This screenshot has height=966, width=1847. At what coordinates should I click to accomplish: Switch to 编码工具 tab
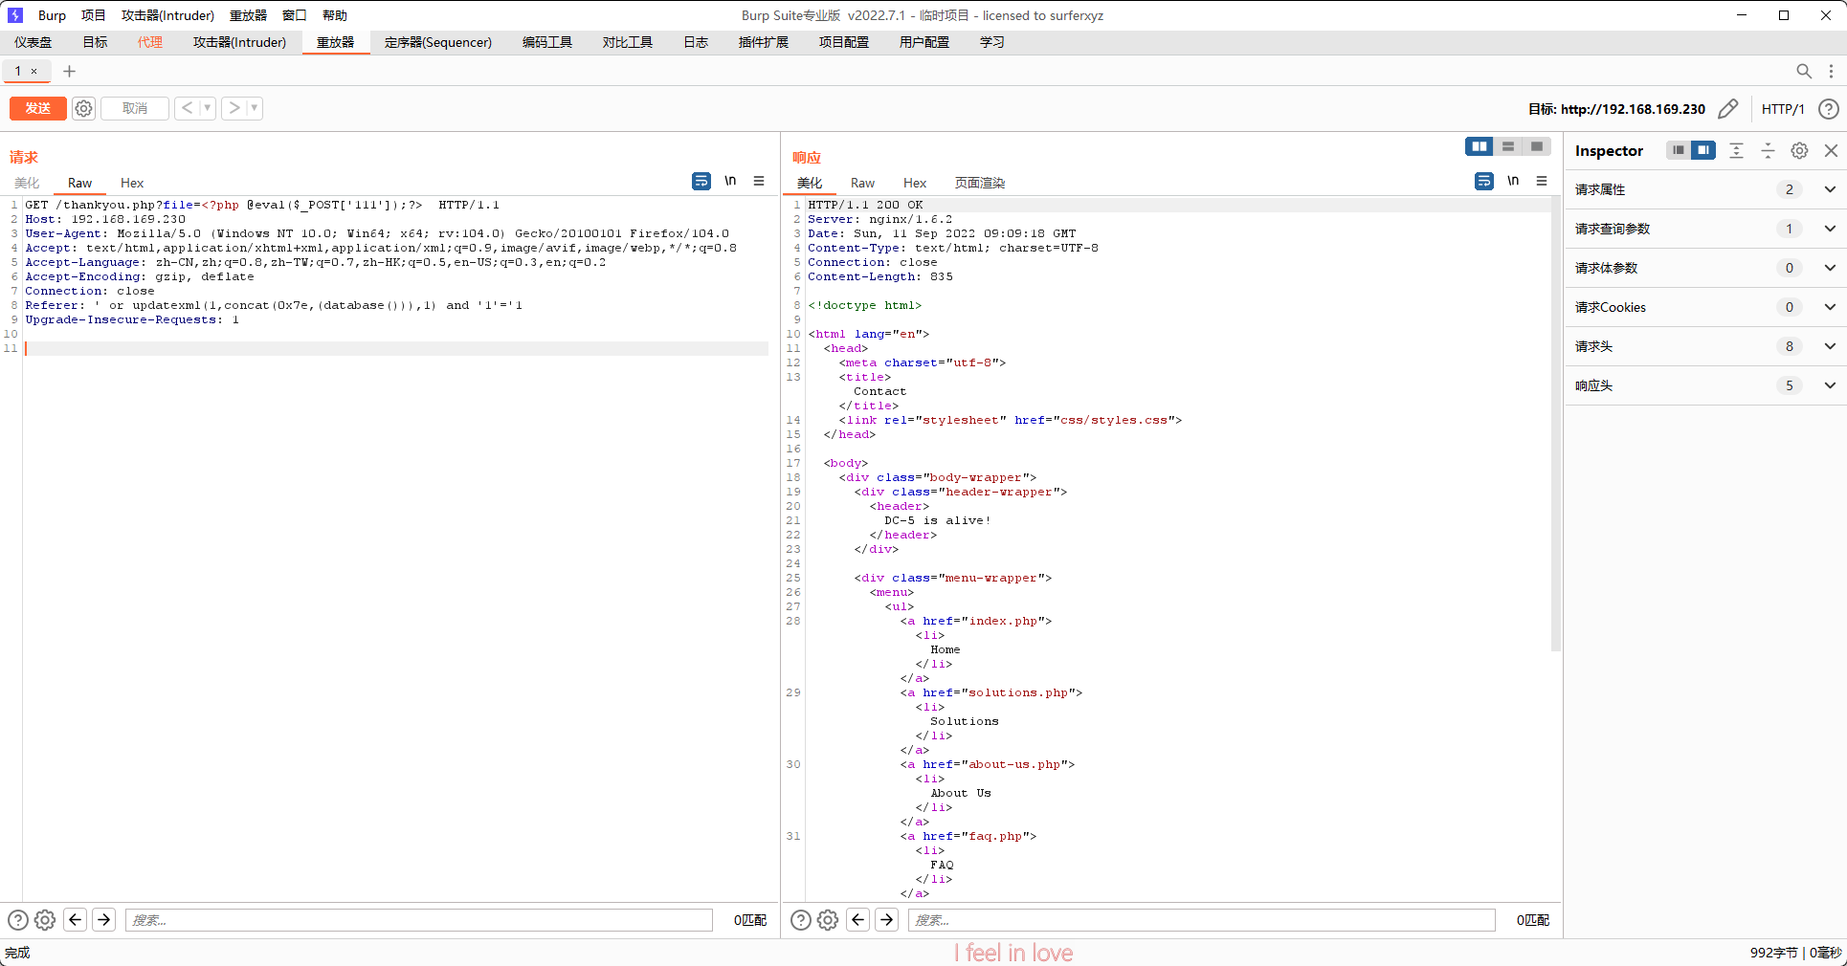(547, 42)
